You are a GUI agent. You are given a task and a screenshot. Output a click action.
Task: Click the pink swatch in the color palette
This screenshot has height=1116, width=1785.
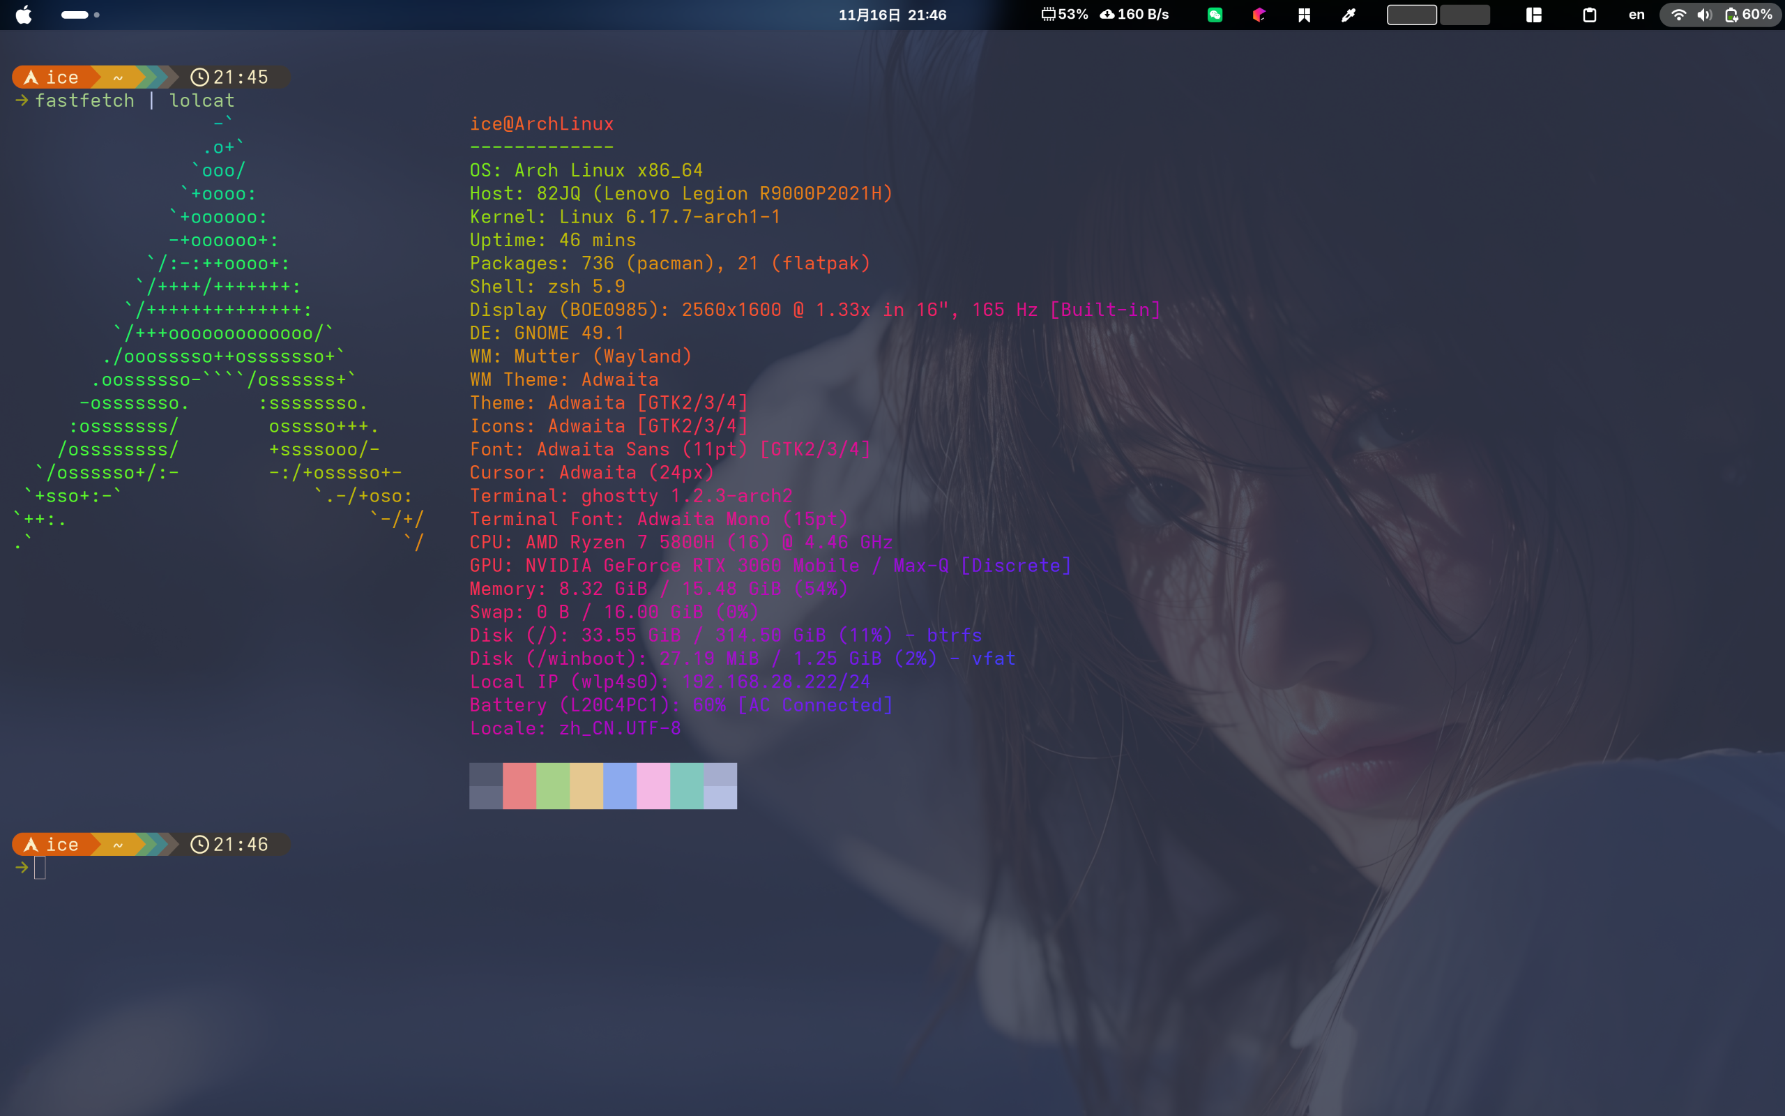pyautogui.click(x=653, y=786)
